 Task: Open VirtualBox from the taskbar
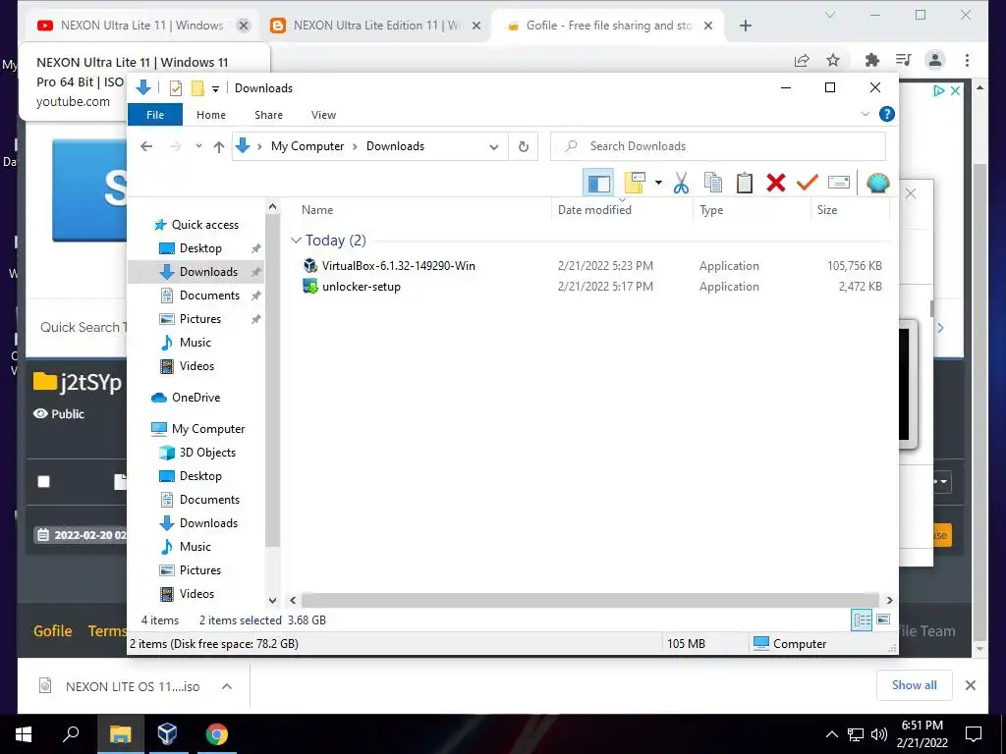(x=167, y=733)
